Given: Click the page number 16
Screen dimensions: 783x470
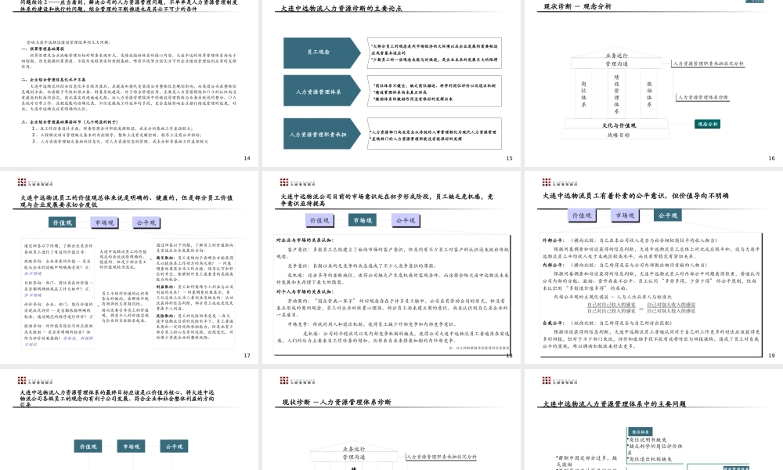Looking at the screenshot, I should [x=771, y=157].
